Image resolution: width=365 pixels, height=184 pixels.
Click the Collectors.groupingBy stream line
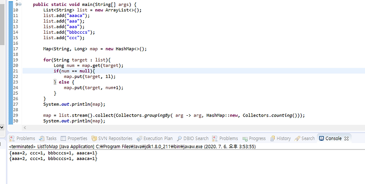[x=174, y=116]
